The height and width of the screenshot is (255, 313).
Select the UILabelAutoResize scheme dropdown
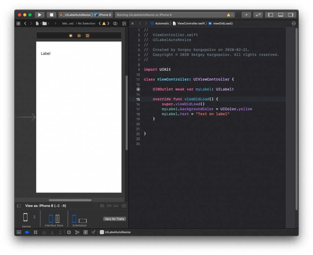pyautogui.click(x=75, y=15)
